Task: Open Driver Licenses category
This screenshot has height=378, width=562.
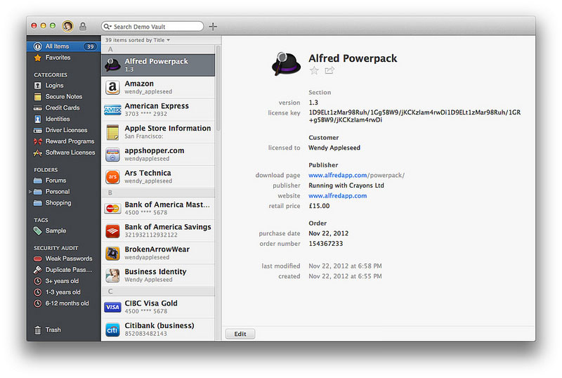Action: pyautogui.click(x=66, y=130)
